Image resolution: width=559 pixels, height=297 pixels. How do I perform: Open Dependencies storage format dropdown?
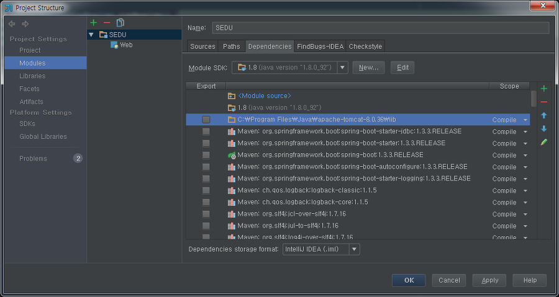coord(355,249)
